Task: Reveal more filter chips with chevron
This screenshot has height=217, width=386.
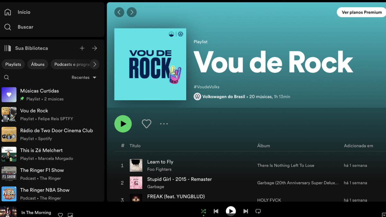Action: tap(95, 64)
